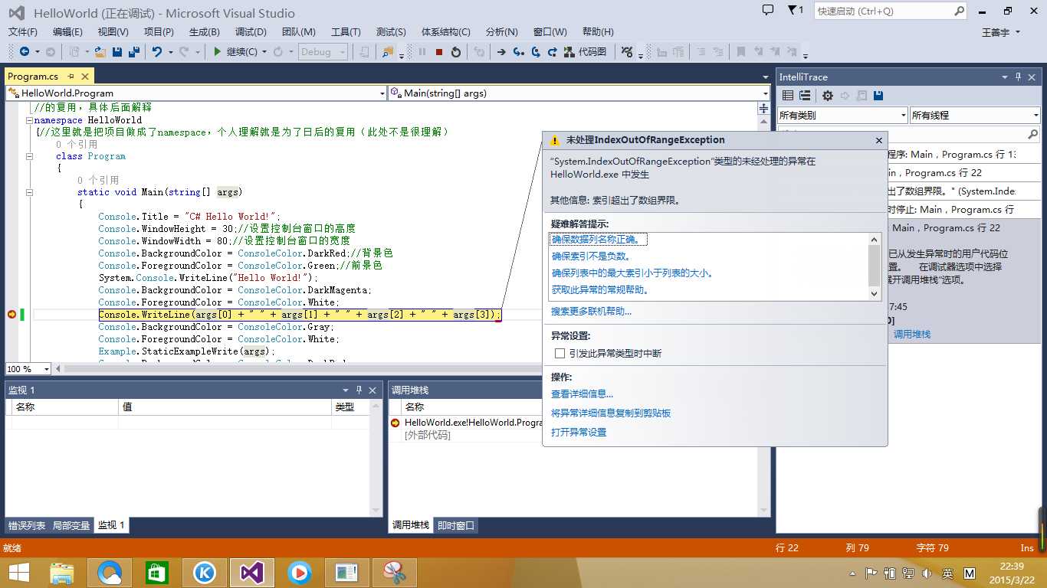Click the Undo arrow icon
Viewport: 1047px width, 588px height.
[157, 52]
